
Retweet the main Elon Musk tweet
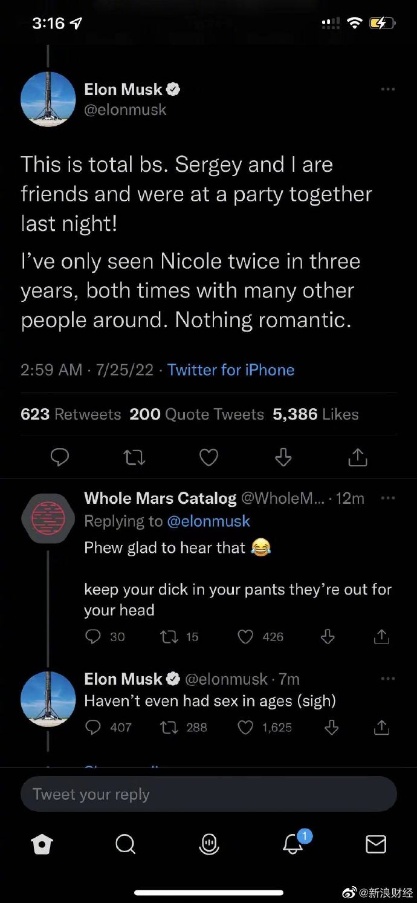coord(134,457)
